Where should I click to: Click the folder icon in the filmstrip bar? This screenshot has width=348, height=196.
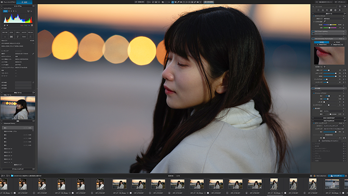[12, 176]
